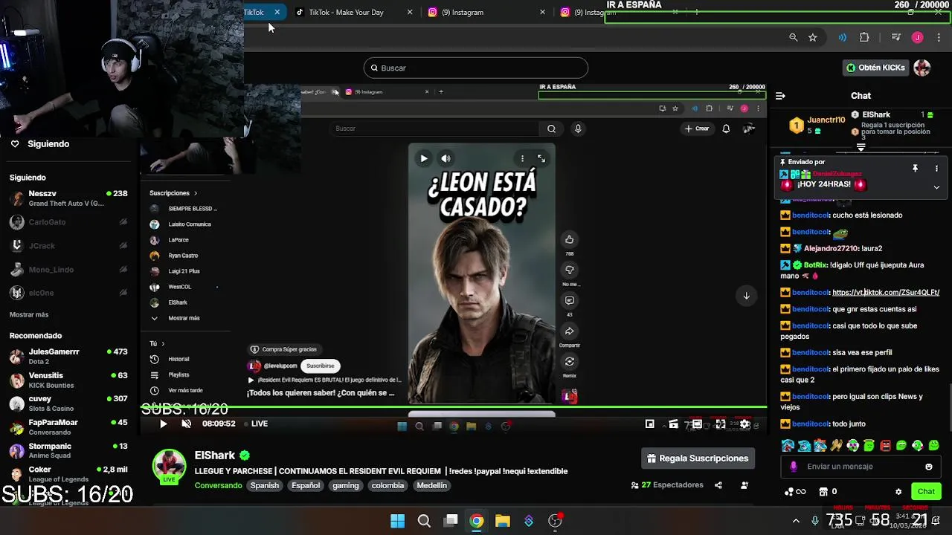Image resolution: width=952 pixels, height=535 pixels.
Task: Open Nesszv channel in Siguiendo list
Action: click(x=69, y=198)
